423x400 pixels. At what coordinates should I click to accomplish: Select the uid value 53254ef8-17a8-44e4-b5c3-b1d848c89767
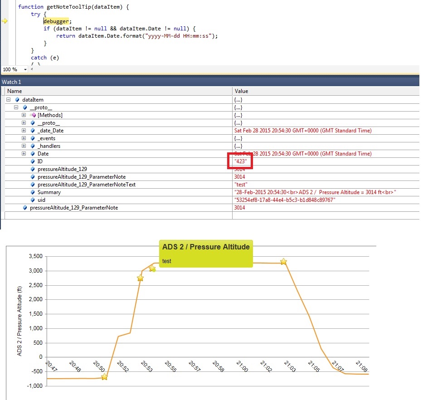285,200
